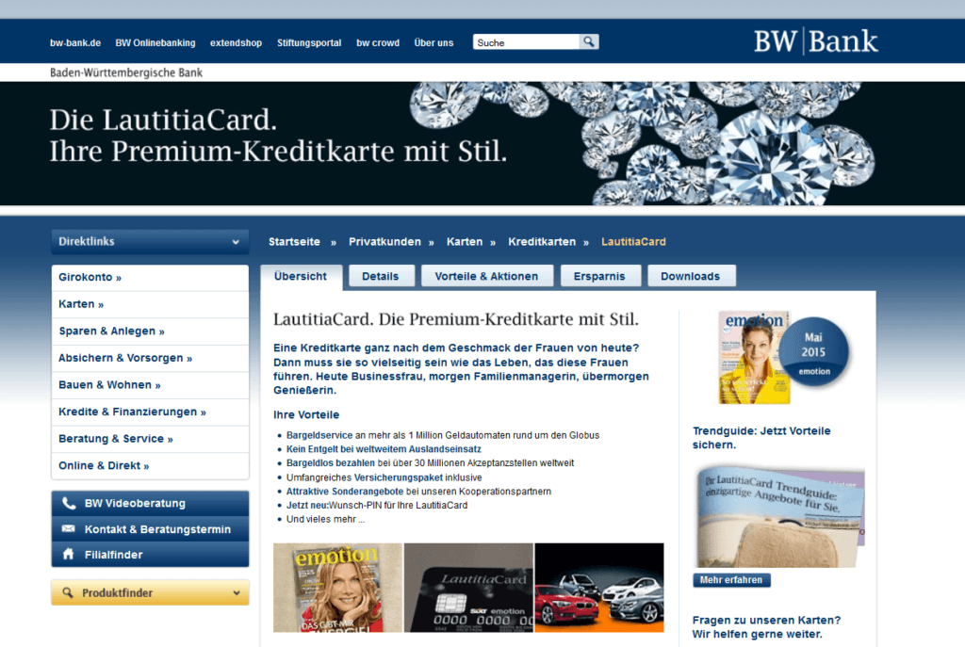Open Kredite & Finanzierungen sidebar item

click(150, 412)
